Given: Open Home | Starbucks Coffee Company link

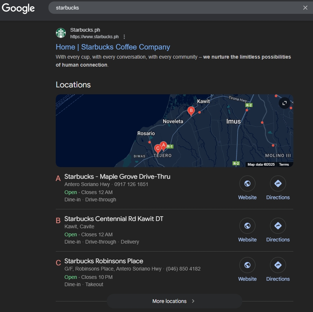Looking at the screenshot, I should tap(113, 47).
